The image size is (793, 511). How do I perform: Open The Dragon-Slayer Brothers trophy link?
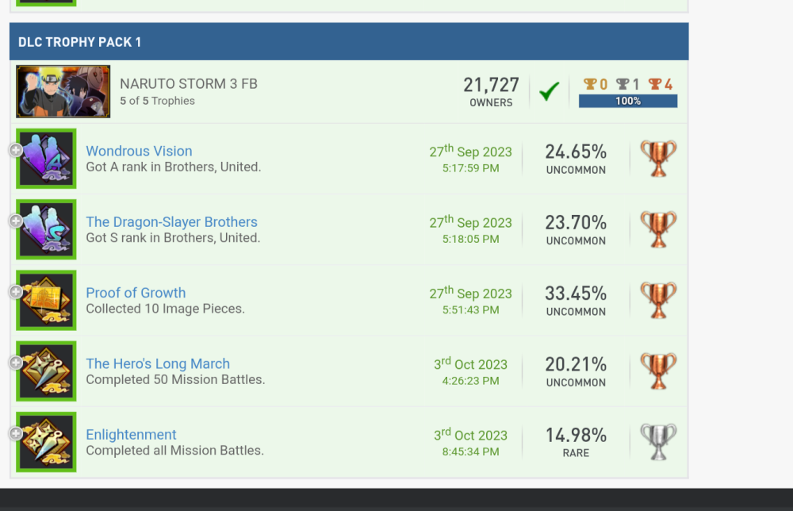(171, 221)
